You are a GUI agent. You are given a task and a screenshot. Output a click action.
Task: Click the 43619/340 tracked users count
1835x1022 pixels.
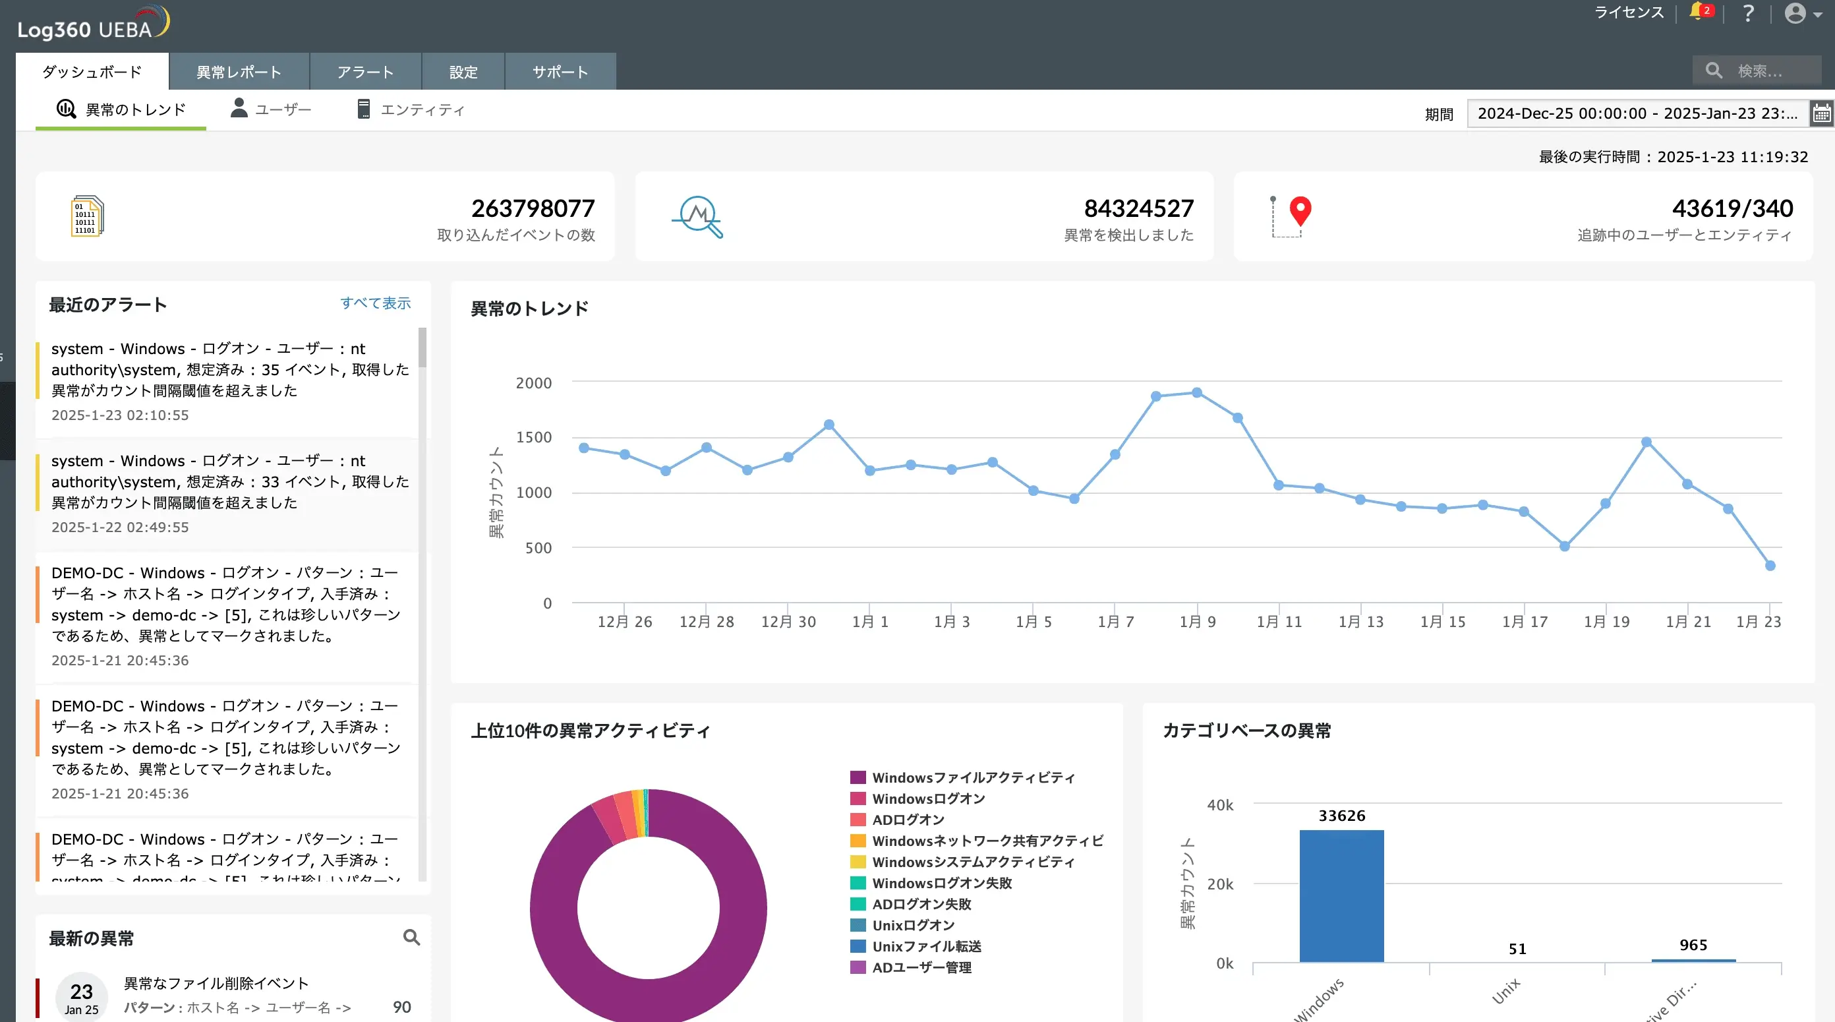[1732, 208]
